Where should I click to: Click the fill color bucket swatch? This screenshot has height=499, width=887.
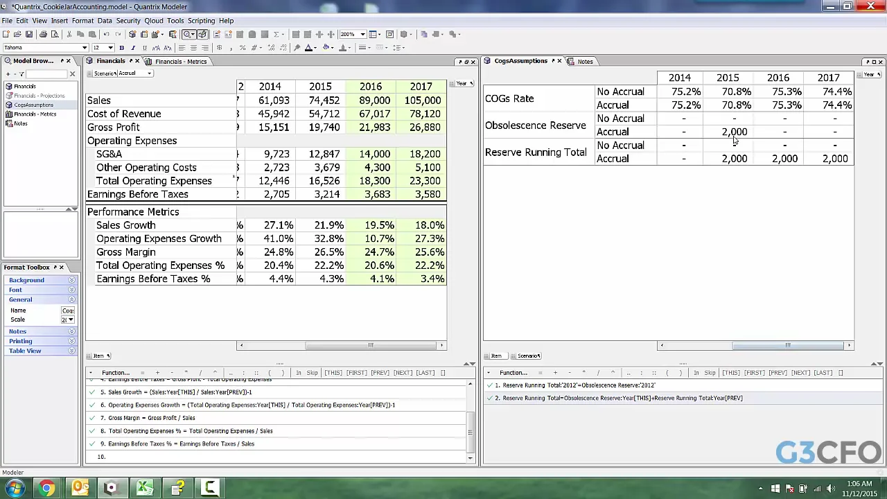[326, 48]
